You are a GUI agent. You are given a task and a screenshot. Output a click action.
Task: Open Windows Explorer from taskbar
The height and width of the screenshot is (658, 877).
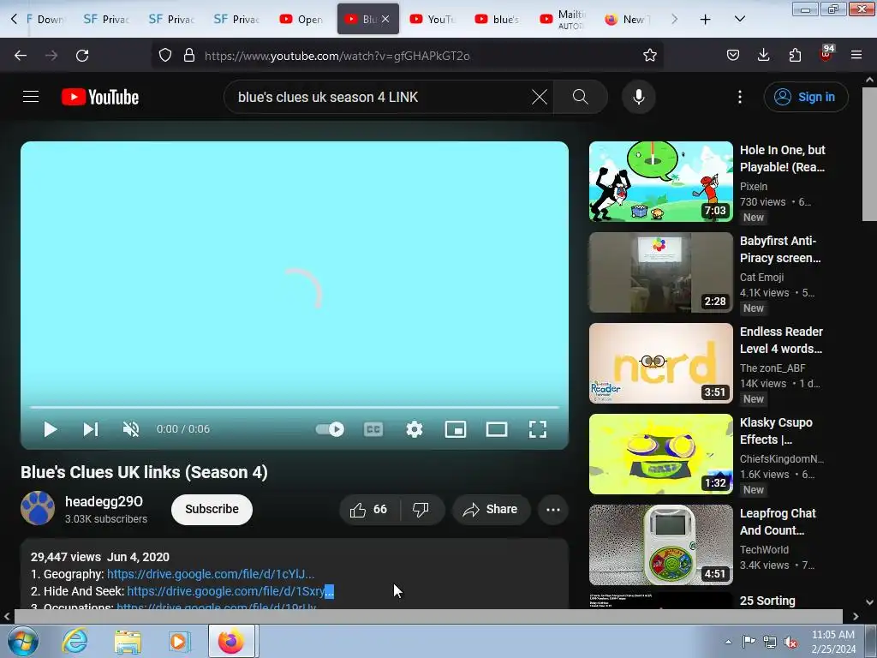coord(128,641)
